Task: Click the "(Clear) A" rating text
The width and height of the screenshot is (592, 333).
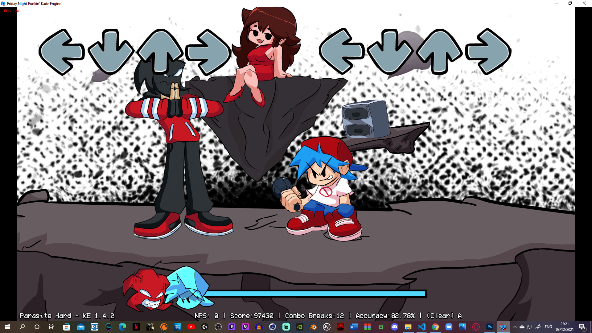Action: click(444, 316)
